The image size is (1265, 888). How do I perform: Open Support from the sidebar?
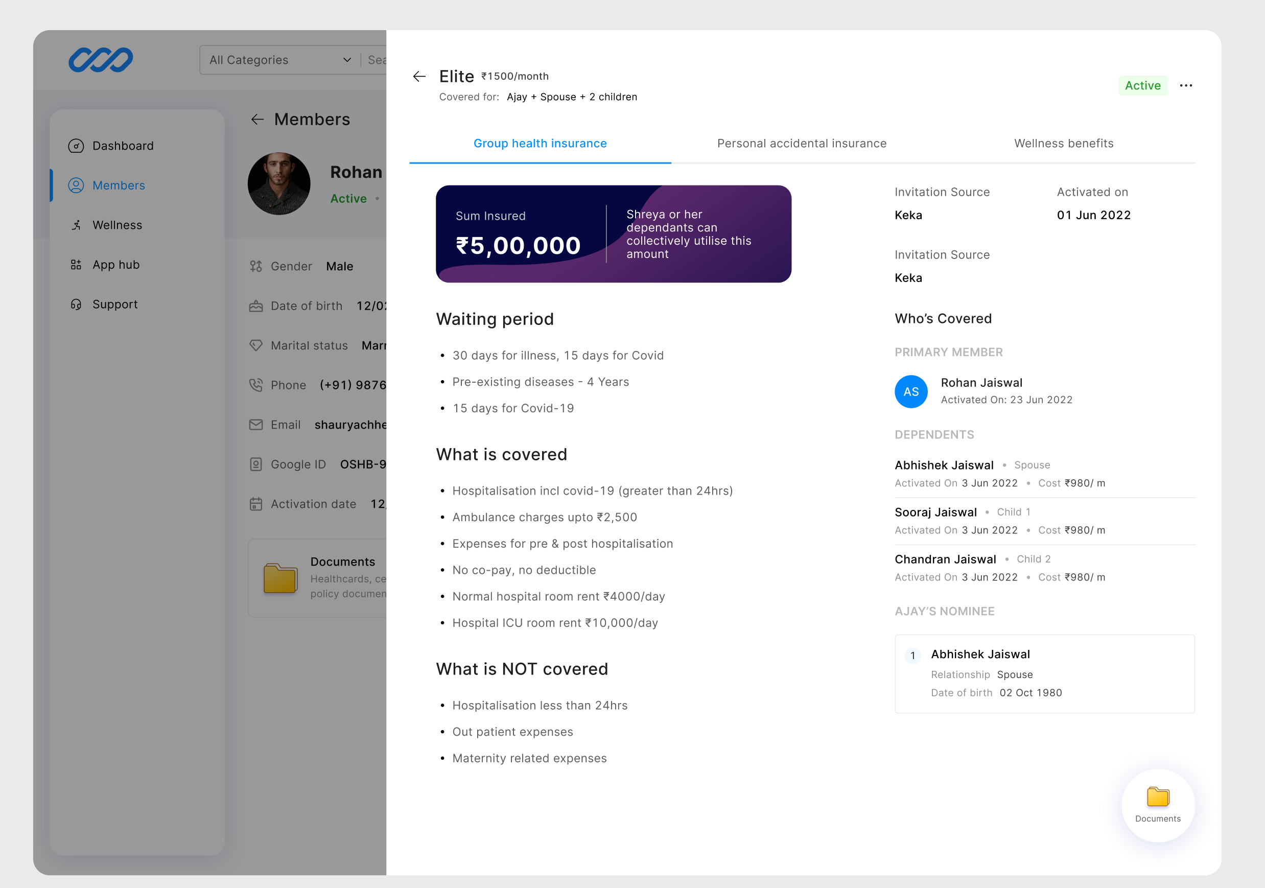tap(114, 303)
